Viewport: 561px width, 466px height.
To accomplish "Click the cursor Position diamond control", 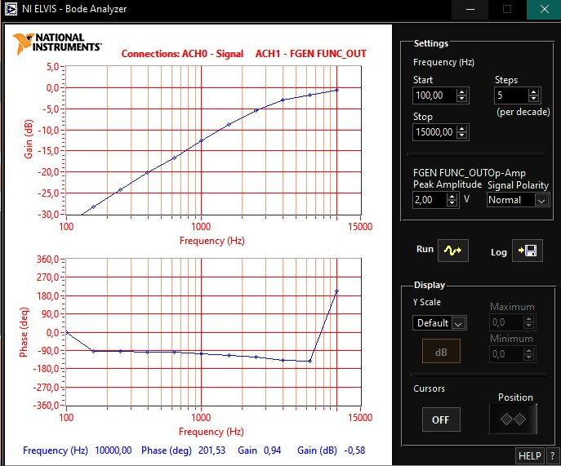I will click(x=513, y=419).
